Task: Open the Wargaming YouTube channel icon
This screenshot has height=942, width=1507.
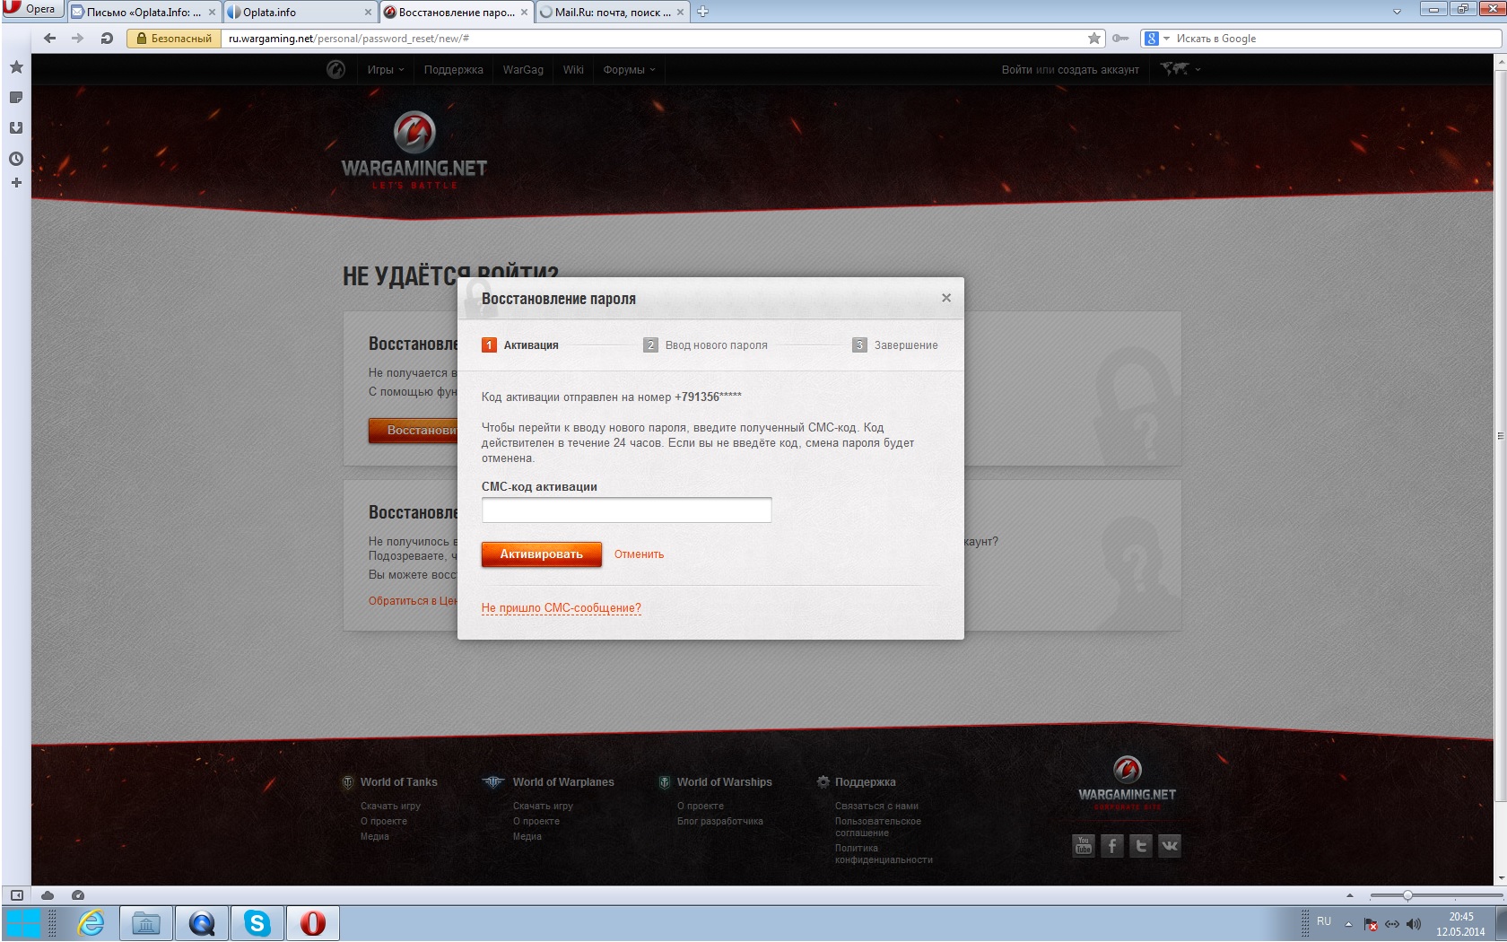Action: pos(1084,845)
